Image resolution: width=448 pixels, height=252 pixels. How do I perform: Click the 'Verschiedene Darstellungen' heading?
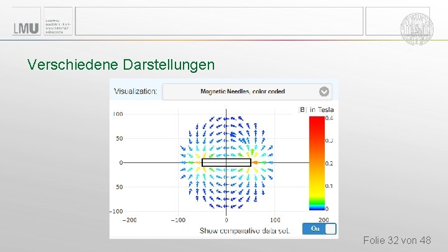[x=121, y=65]
